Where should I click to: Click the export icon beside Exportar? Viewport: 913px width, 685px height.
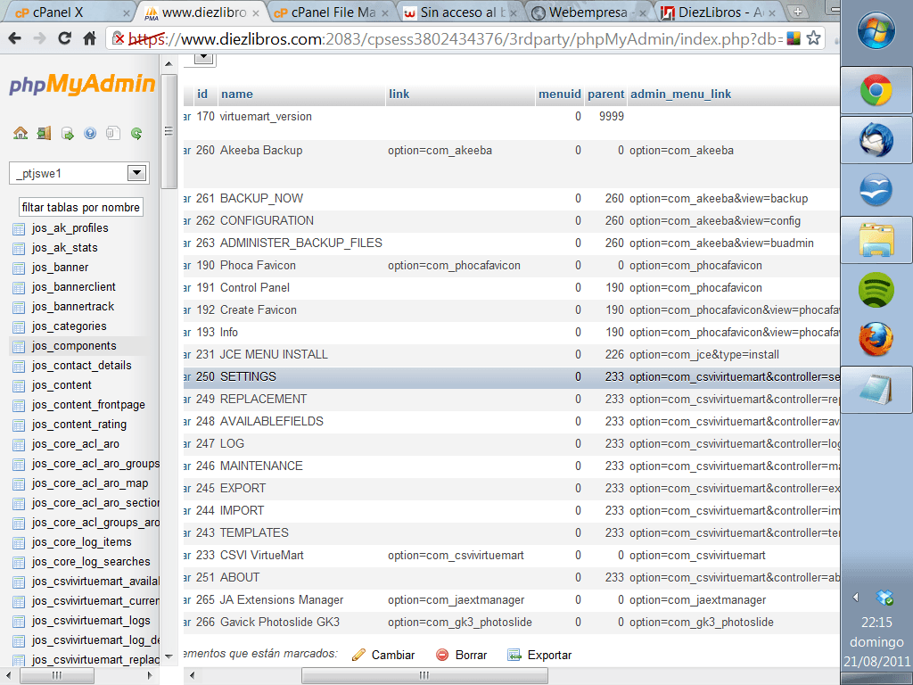[x=514, y=655]
